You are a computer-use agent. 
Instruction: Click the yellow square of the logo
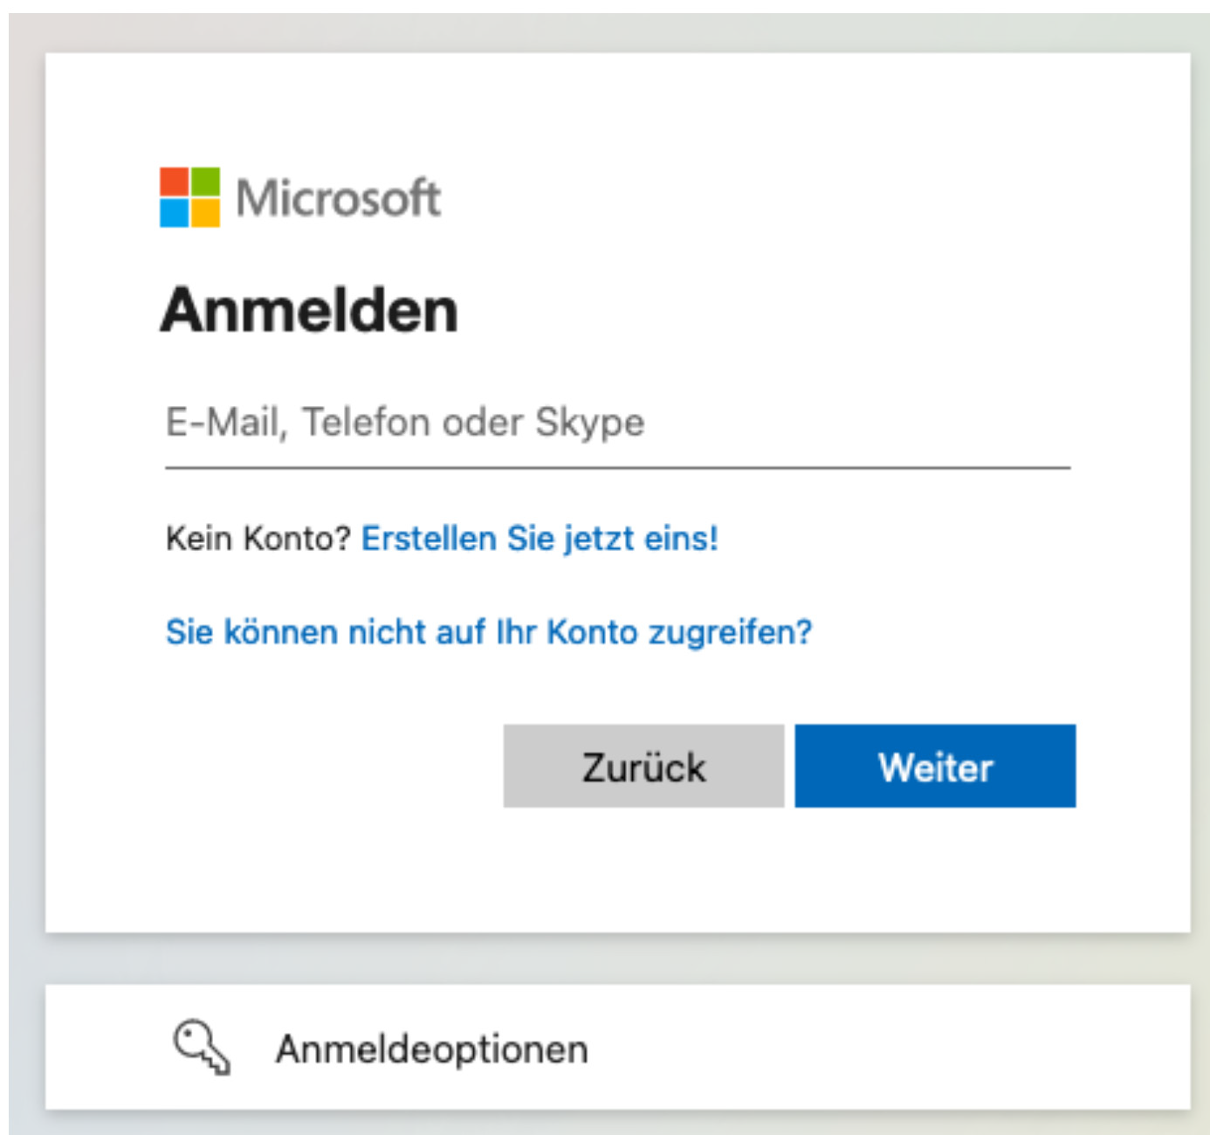tap(205, 213)
